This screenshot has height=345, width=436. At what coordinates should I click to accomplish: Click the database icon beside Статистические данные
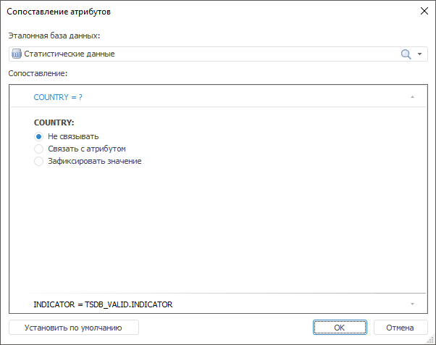17,54
